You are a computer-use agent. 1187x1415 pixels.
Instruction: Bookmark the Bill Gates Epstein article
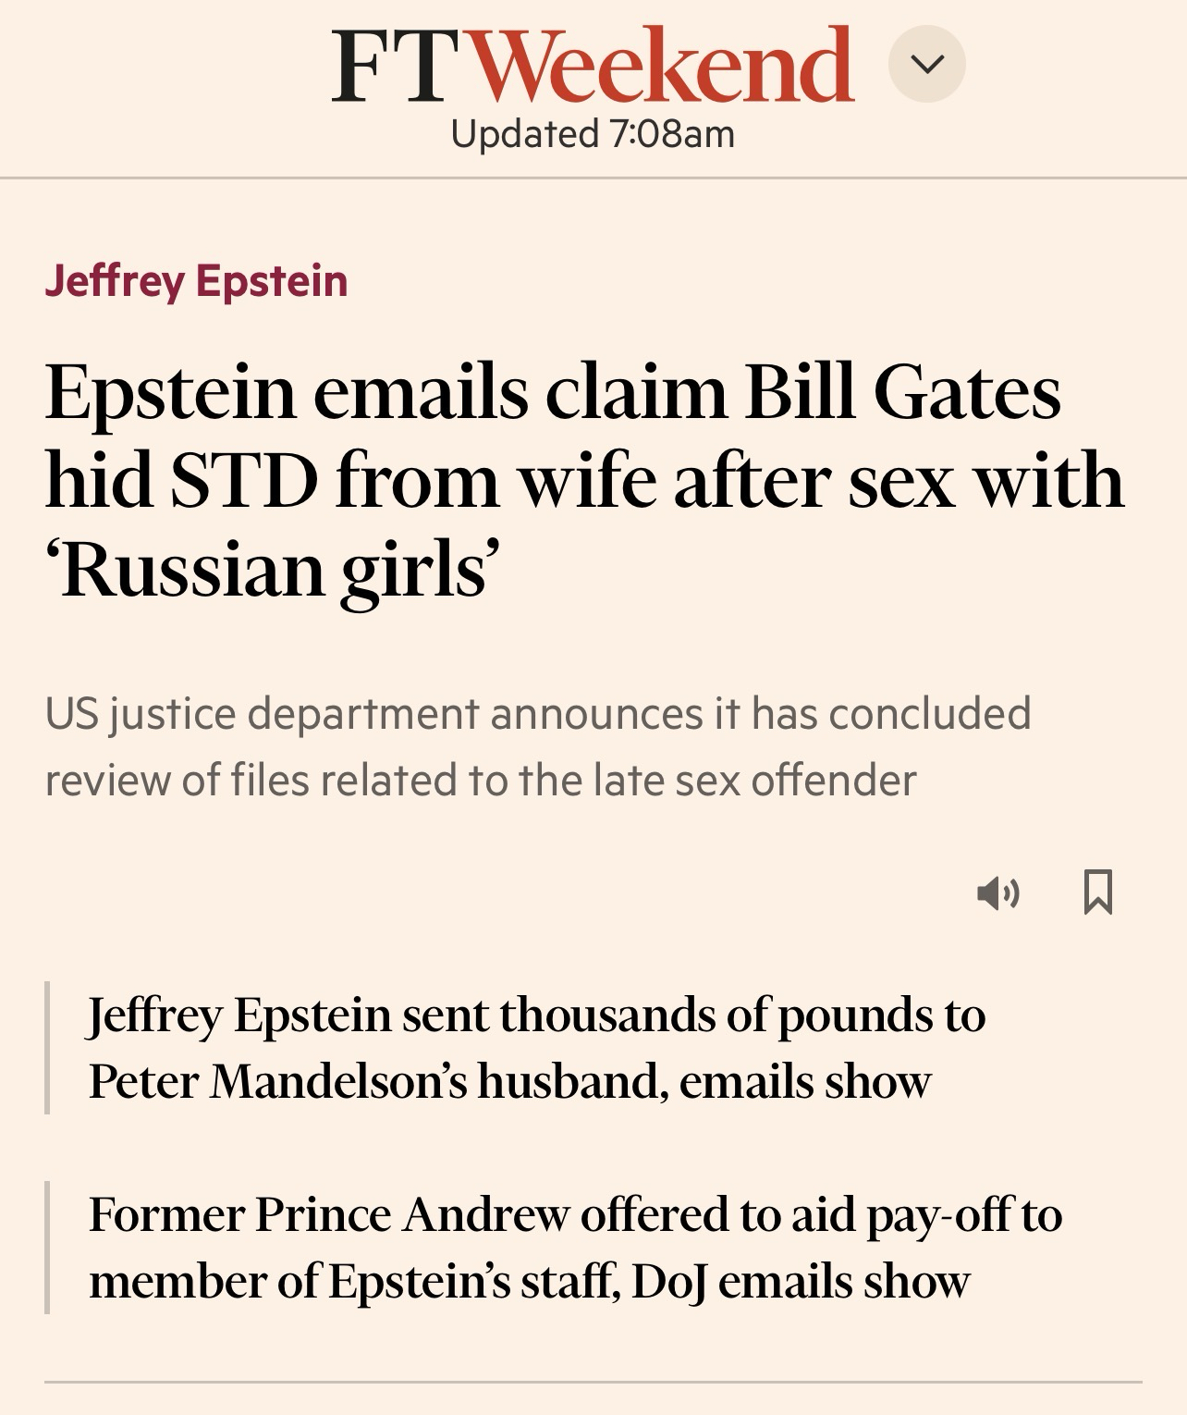point(1097,892)
